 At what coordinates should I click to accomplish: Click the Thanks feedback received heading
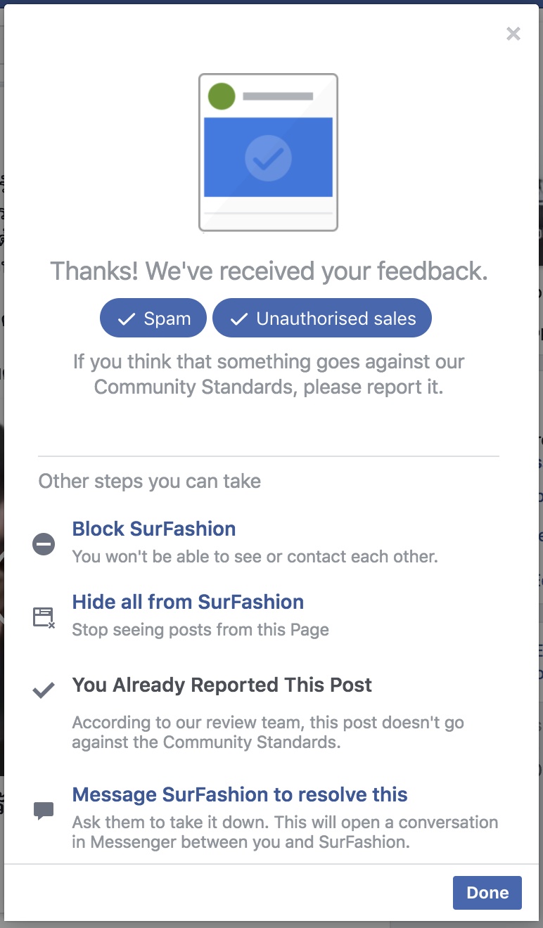tap(269, 271)
